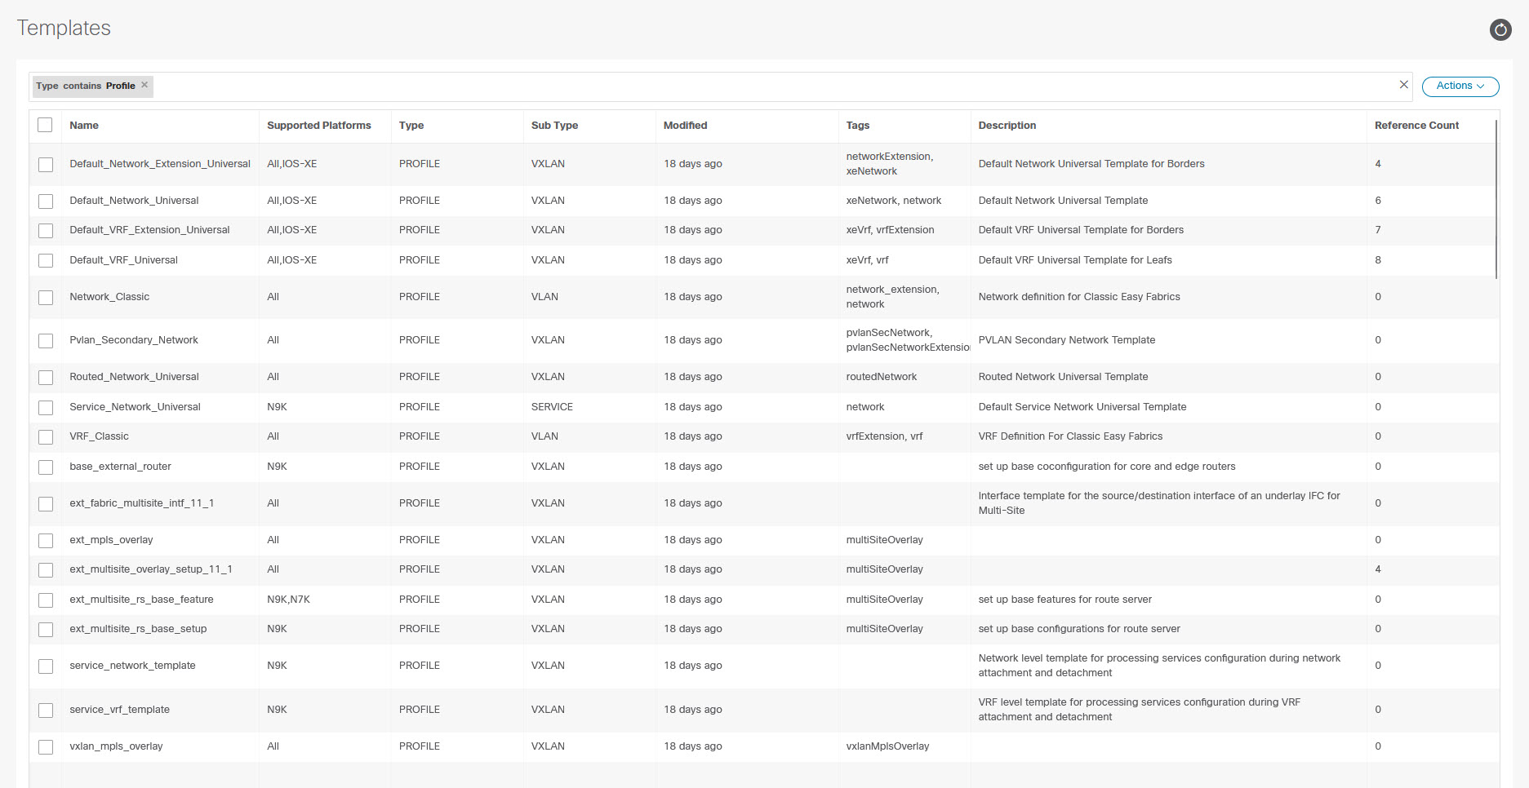This screenshot has width=1529, height=788.
Task: Click the PVLAN Secondary Network Template description
Action: pos(1066,340)
